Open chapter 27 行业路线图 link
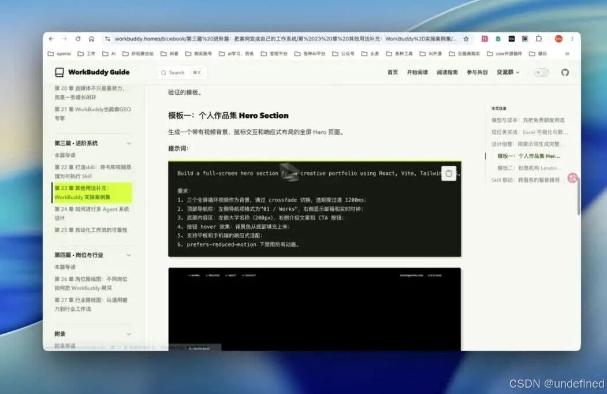607x394 pixels. coord(91,304)
